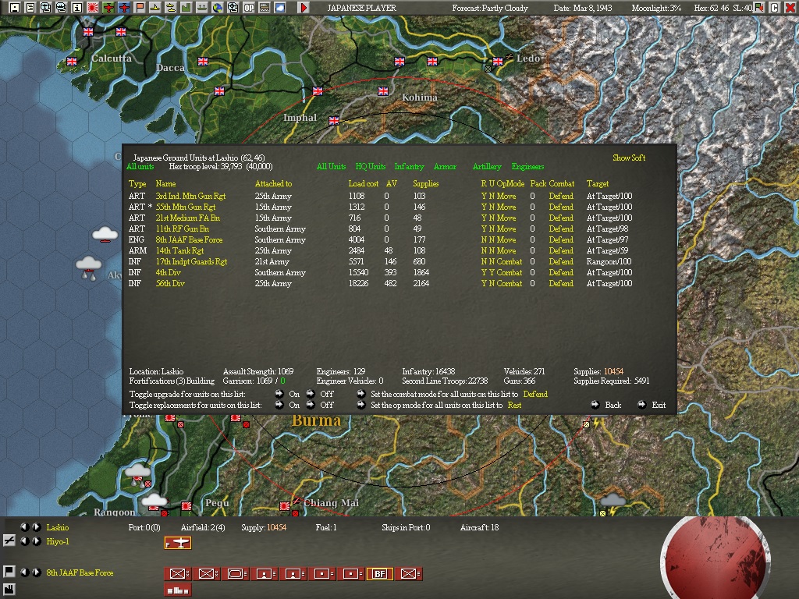Click the save game disk icon
Screen dimensions: 799x599
(15, 8)
